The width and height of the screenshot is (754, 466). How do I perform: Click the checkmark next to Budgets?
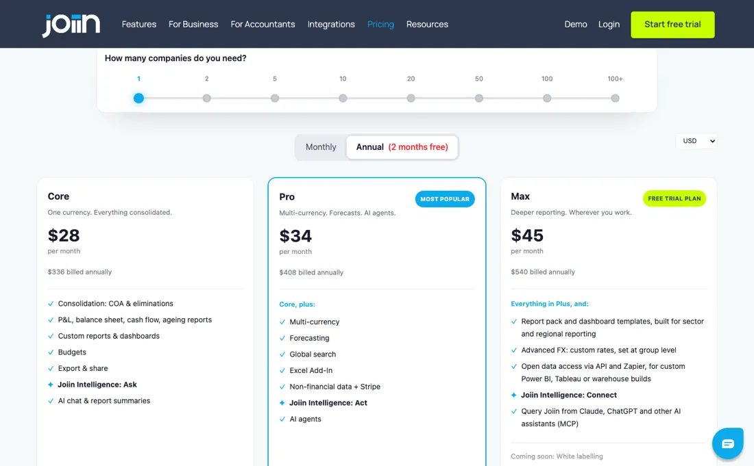coord(51,352)
